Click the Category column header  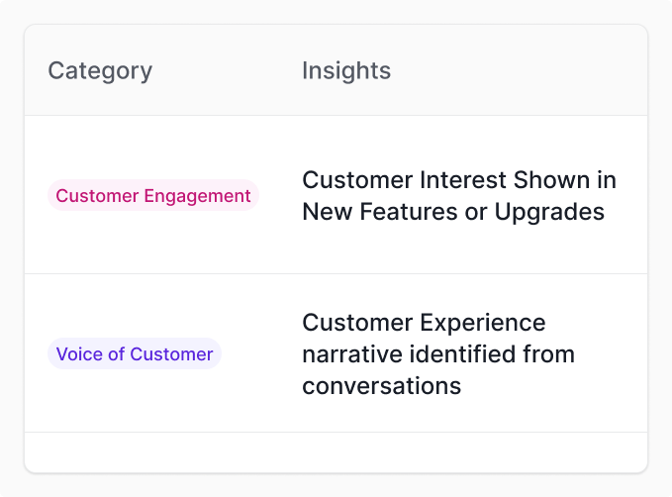(100, 71)
